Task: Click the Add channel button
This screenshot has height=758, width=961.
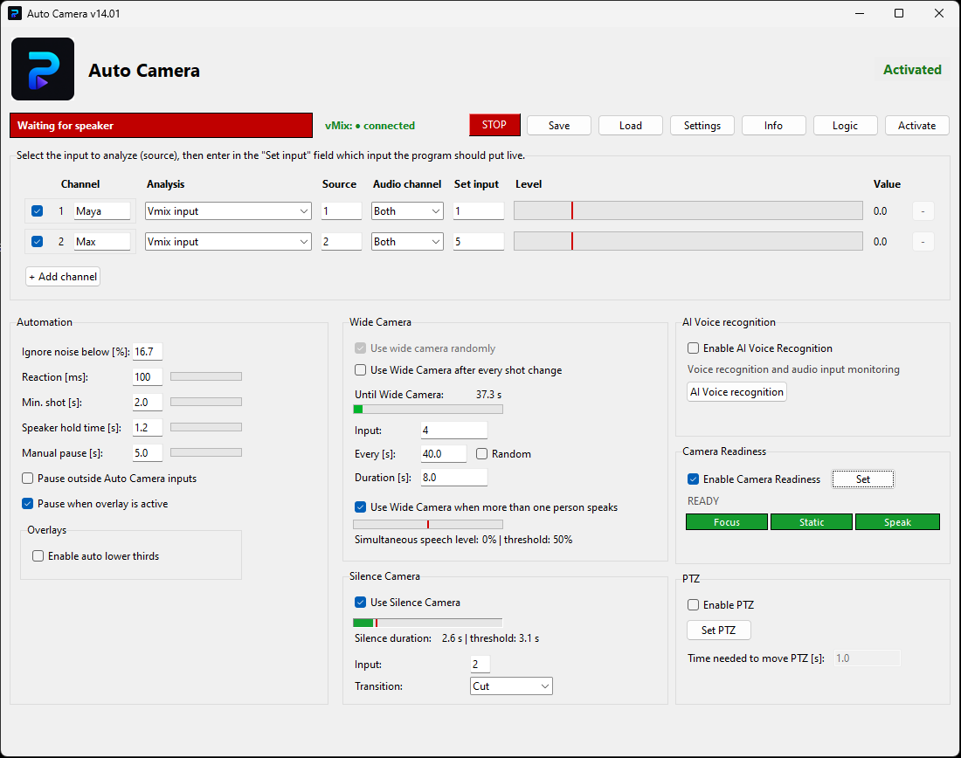Action: point(63,276)
